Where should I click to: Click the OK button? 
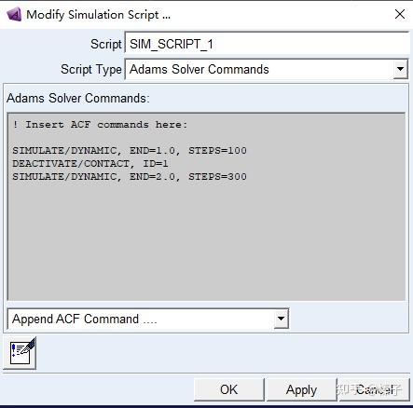pos(229,389)
